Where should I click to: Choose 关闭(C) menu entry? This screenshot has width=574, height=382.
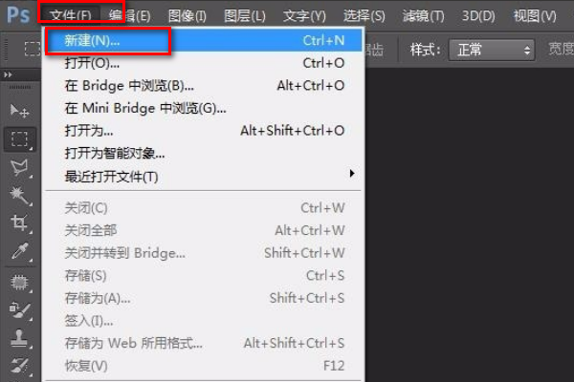[x=204, y=208]
